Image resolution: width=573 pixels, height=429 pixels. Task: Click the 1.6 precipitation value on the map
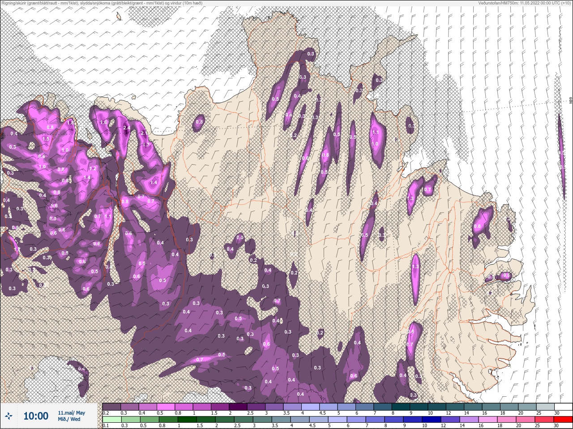point(103,122)
